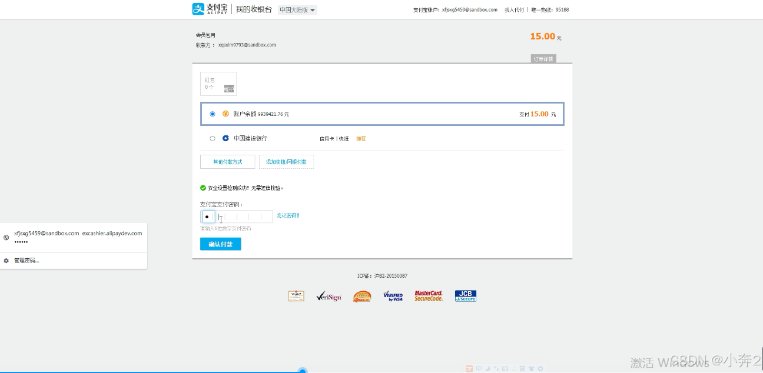Click 添加快捷/网银付款 button
The image size is (763, 373).
coord(286,162)
